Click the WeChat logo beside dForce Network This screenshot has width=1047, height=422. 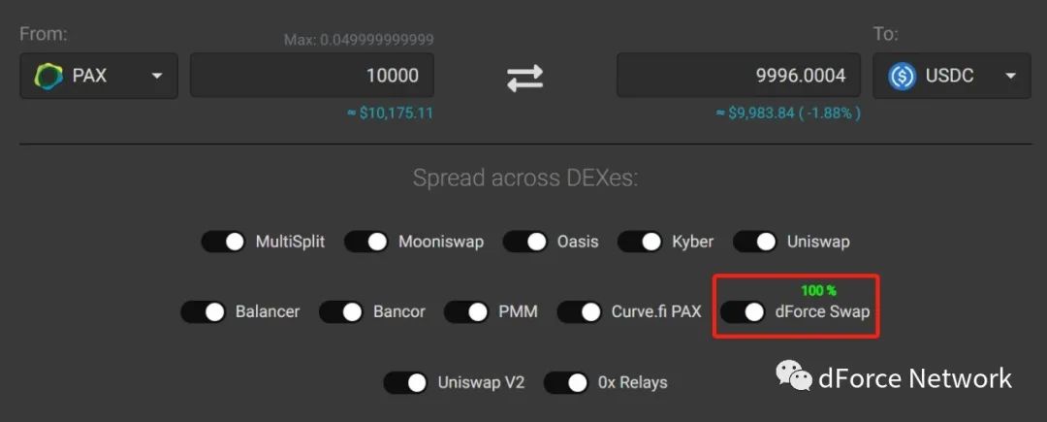click(793, 376)
